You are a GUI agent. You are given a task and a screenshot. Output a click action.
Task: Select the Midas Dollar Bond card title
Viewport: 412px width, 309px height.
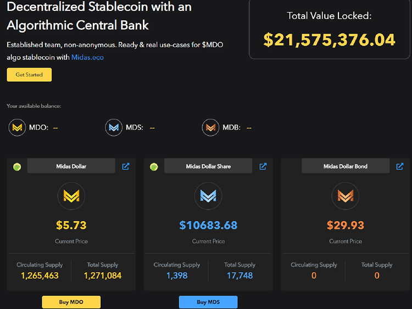point(346,166)
